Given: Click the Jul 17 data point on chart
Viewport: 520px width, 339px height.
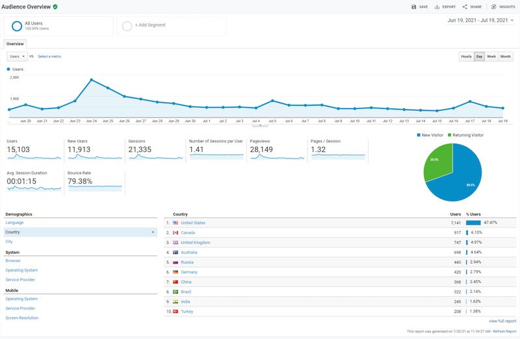Looking at the screenshot, I should (x=470, y=102).
